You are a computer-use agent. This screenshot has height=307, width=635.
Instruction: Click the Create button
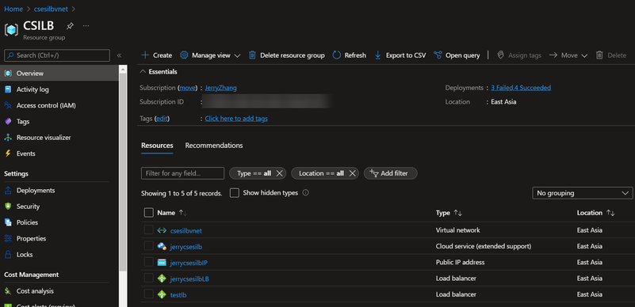click(156, 55)
